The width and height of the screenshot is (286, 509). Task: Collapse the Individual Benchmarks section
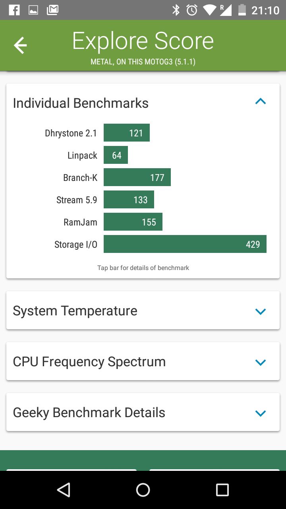tap(261, 102)
